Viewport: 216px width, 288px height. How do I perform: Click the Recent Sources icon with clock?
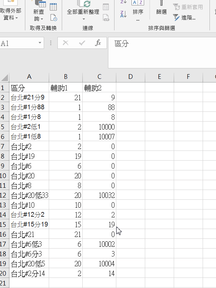click(53, 18)
